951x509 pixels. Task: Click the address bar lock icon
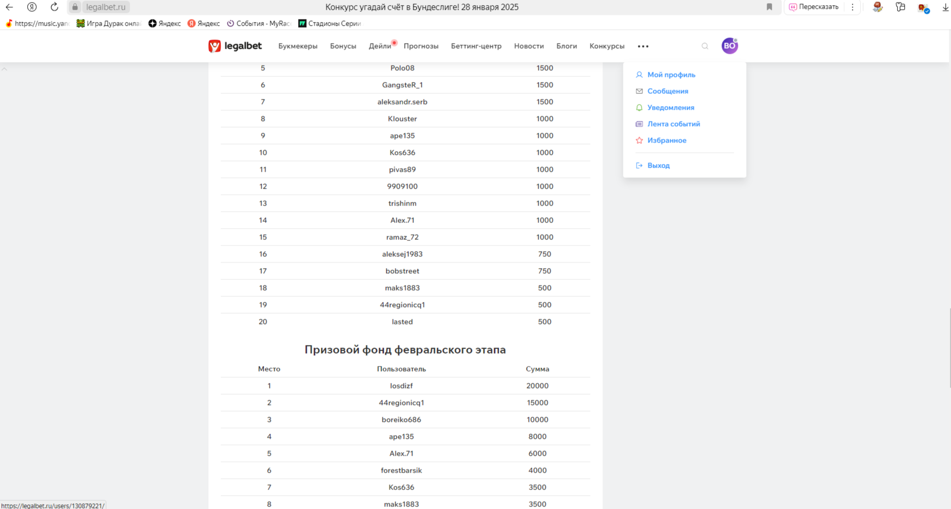click(75, 7)
